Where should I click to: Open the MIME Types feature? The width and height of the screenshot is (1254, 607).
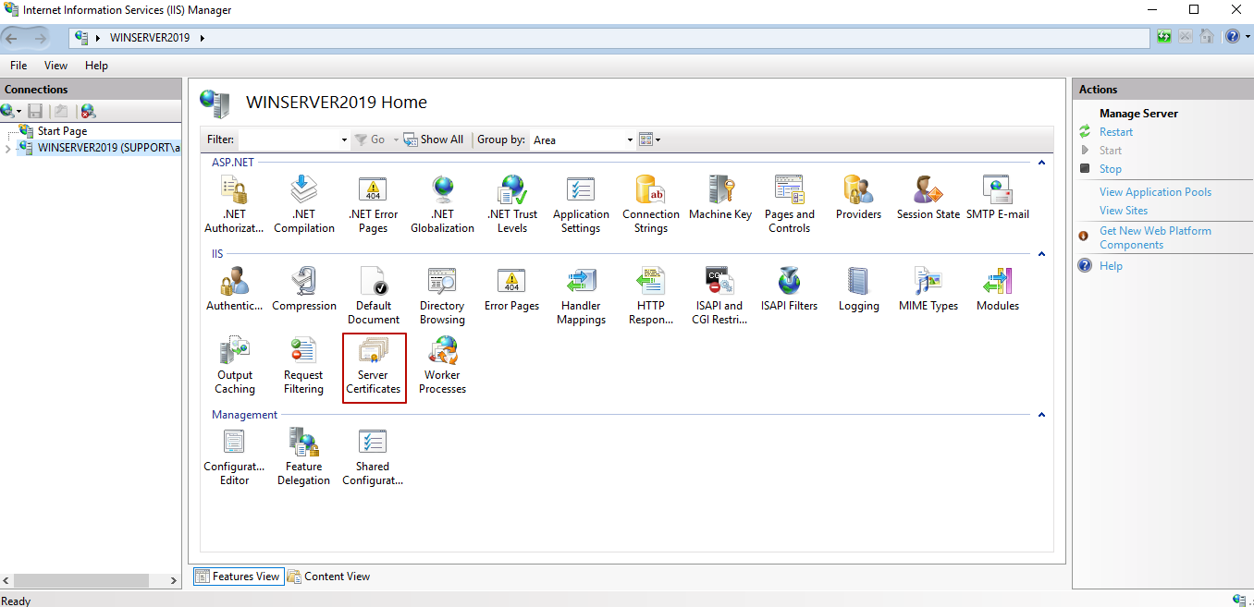coord(928,286)
